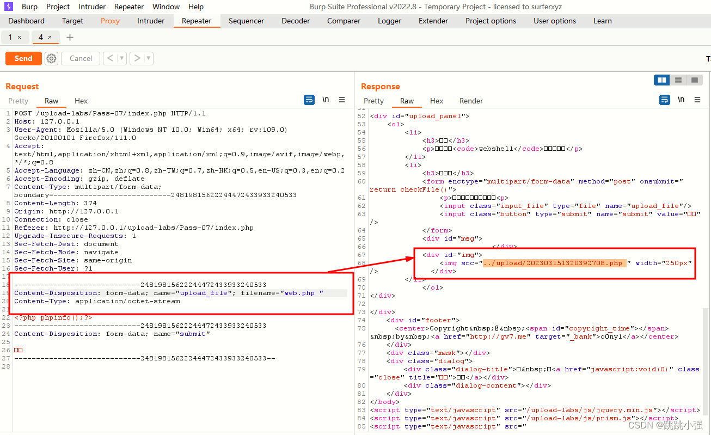Switch to the Decoder tab
This screenshot has height=435, width=711.
tap(296, 21)
